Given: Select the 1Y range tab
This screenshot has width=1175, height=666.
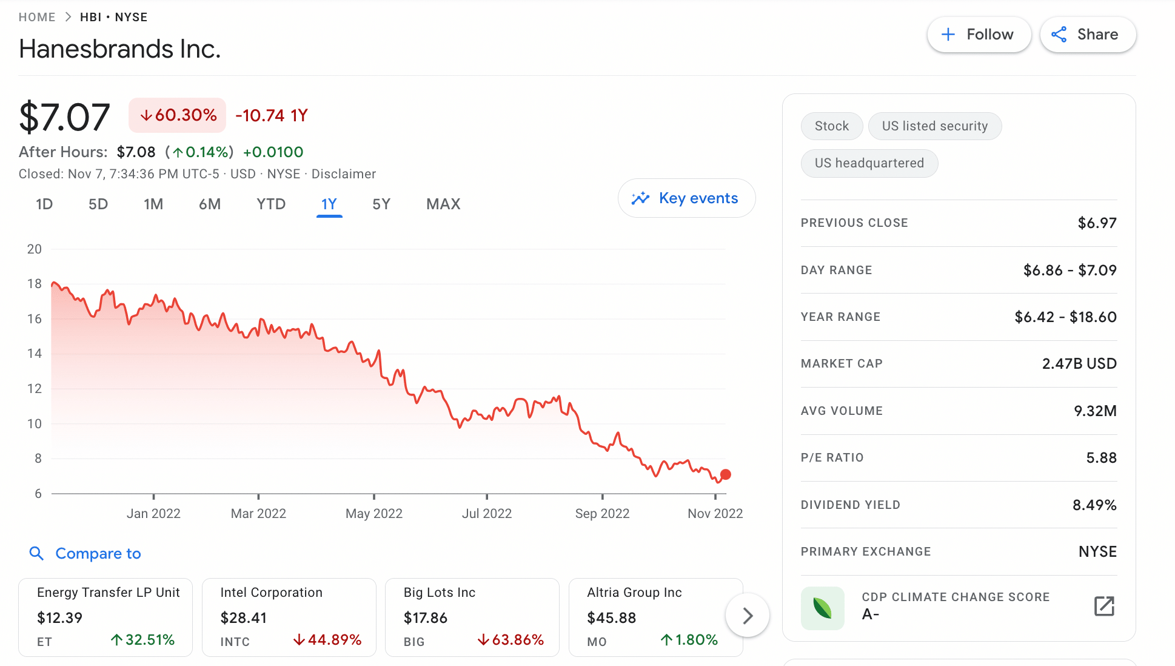Looking at the screenshot, I should point(329,204).
